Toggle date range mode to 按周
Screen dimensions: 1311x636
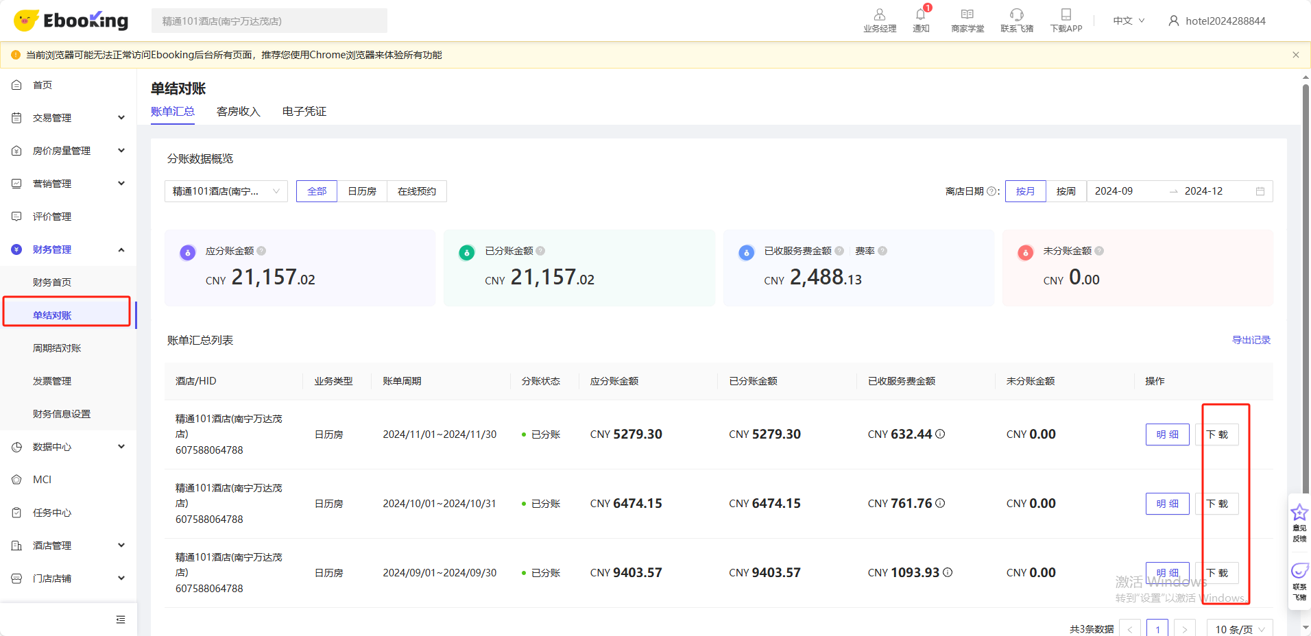pyautogui.click(x=1066, y=191)
